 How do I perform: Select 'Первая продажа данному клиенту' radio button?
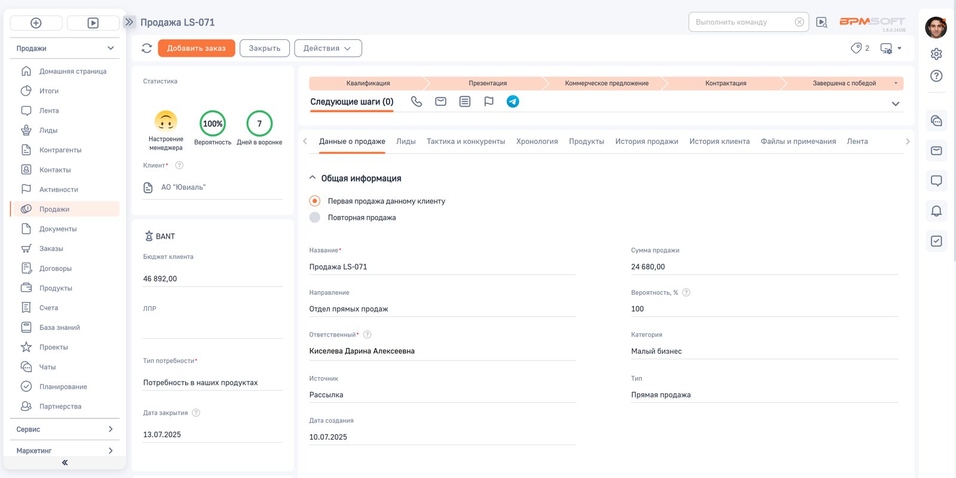click(315, 201)
